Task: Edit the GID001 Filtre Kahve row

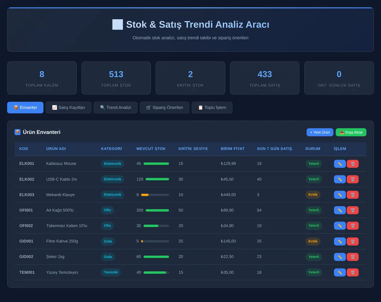Action: [340, 241]
